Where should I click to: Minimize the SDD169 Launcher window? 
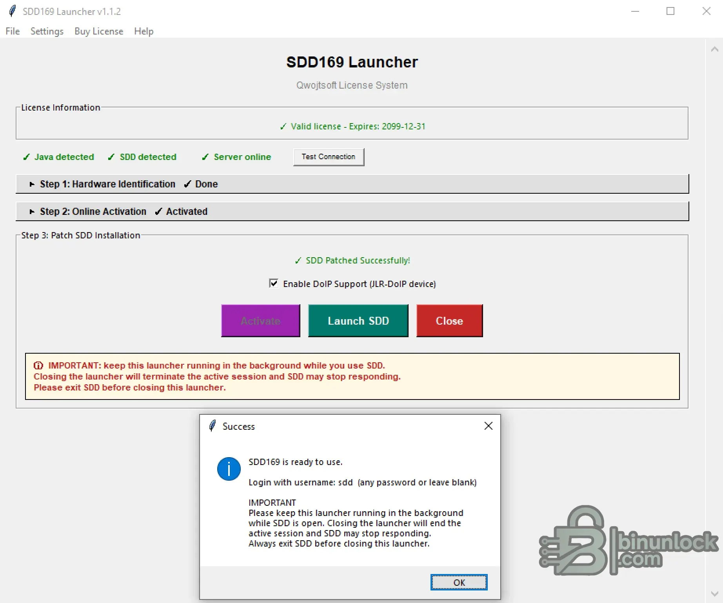pos(635,11)
